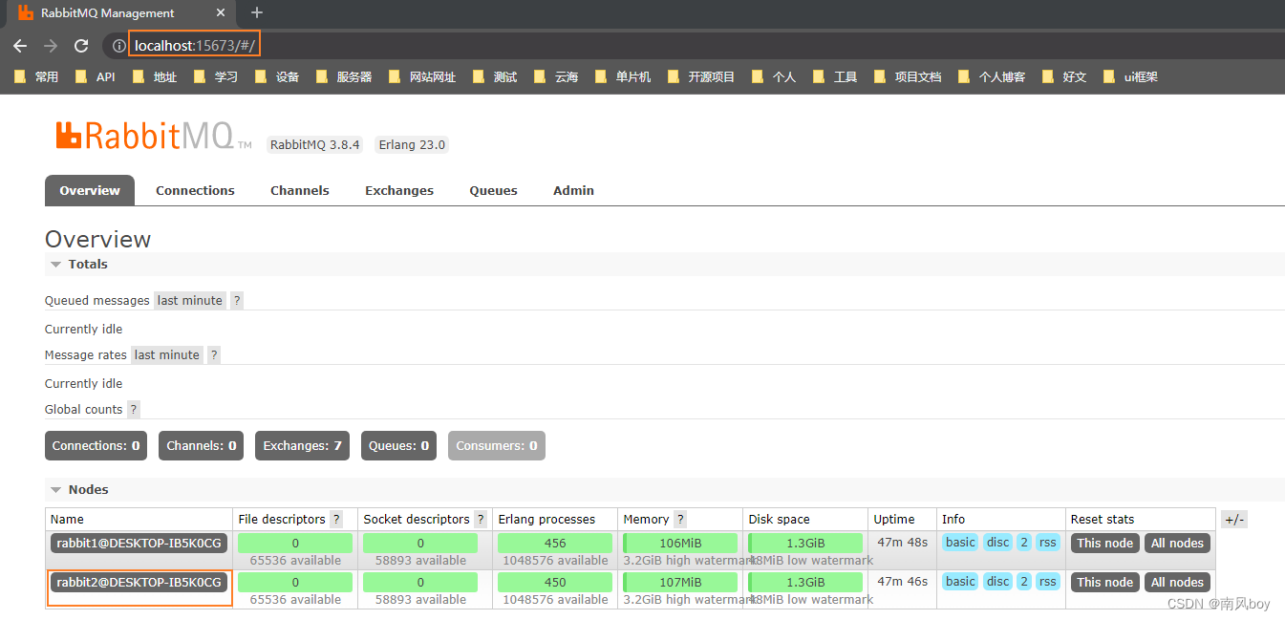1285x620 pixels.
Task: Click rabbit1 Erlang processes bar showing 456
Action: coord(555,543)
